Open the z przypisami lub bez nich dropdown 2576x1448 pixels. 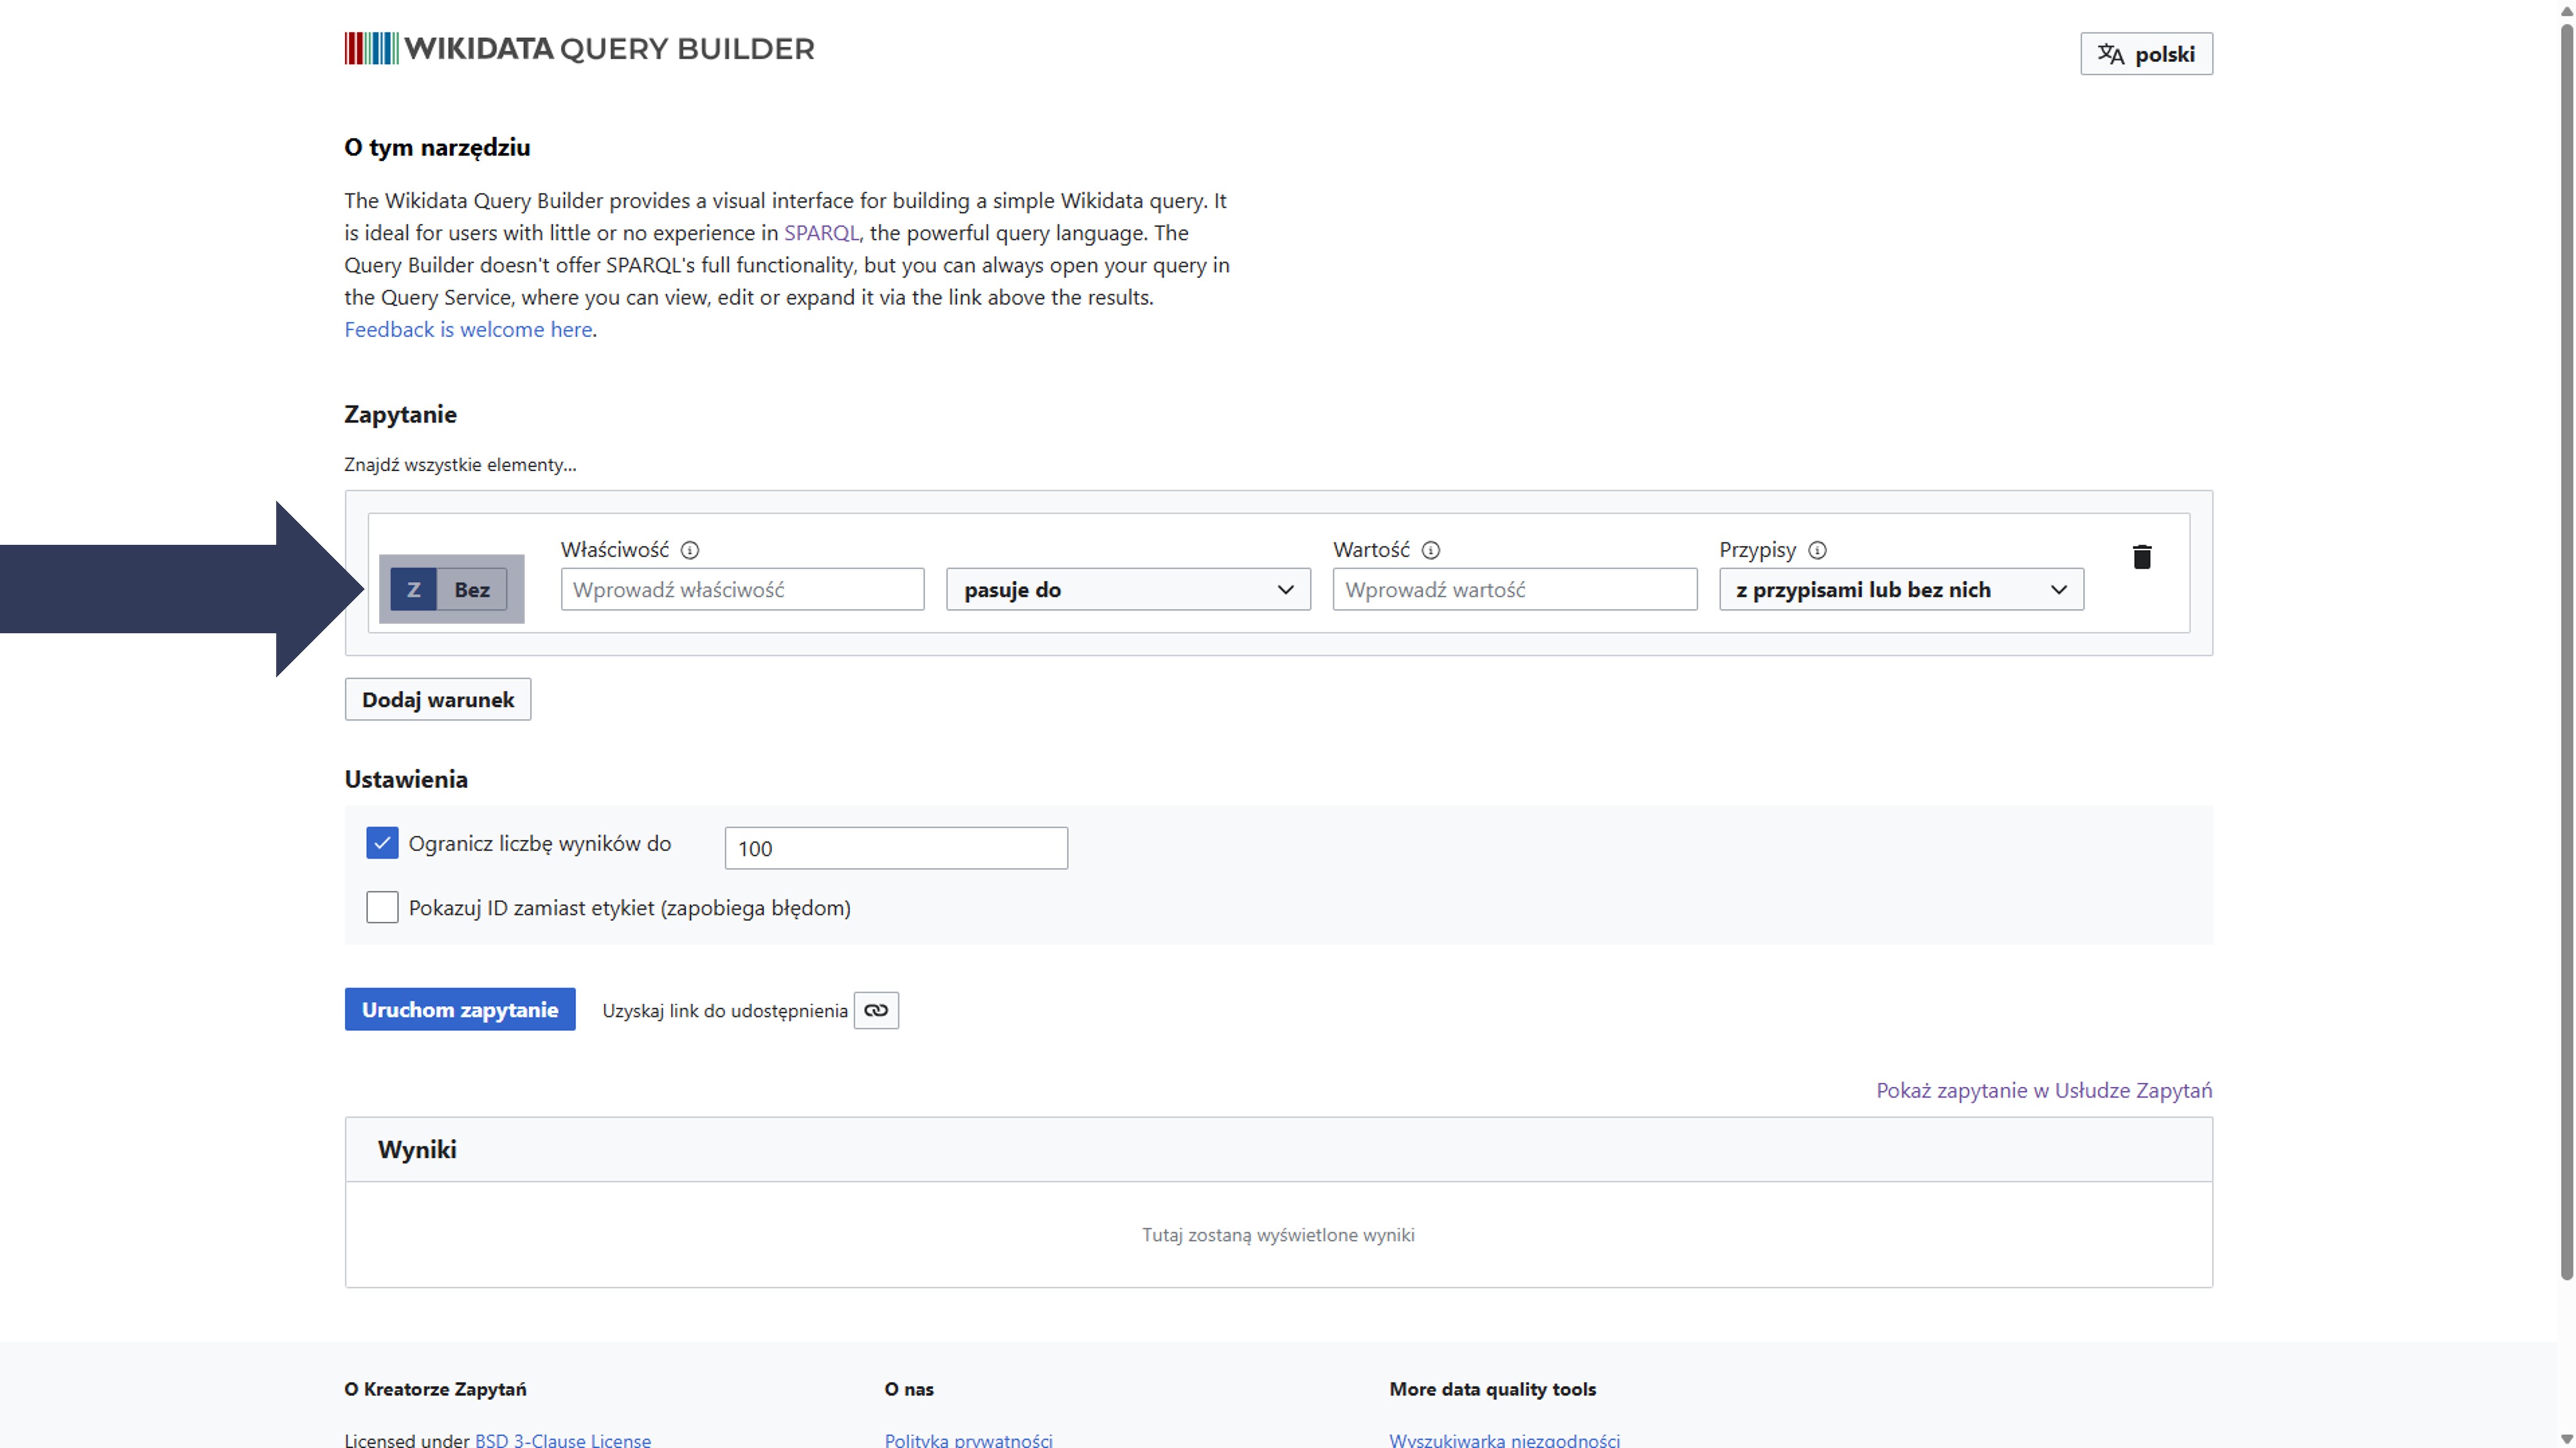point(1900,589)
